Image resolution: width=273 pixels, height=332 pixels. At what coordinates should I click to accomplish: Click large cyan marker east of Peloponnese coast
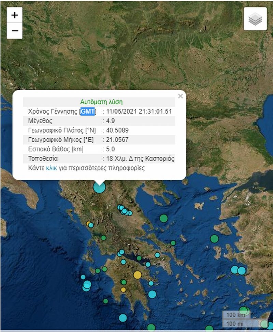152,294
